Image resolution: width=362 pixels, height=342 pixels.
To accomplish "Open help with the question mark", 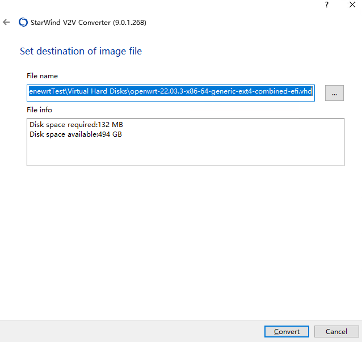I will tap(327, 5).
